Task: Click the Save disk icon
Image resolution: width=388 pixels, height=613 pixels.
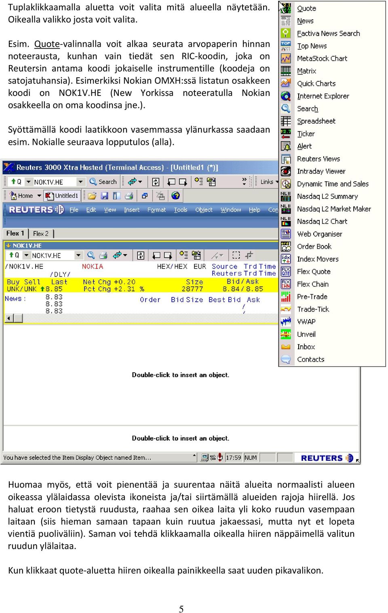Action: tap(104, 196)
